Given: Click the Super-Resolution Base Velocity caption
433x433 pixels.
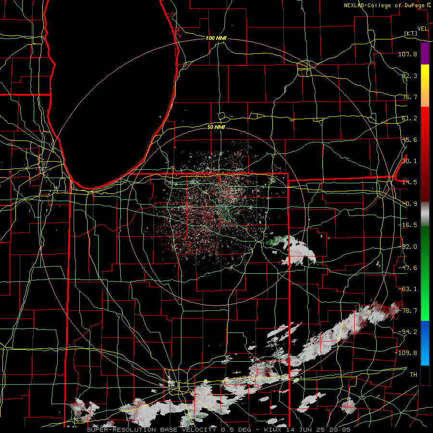Looking at the screenshot, I should click(x=219, y=430).
